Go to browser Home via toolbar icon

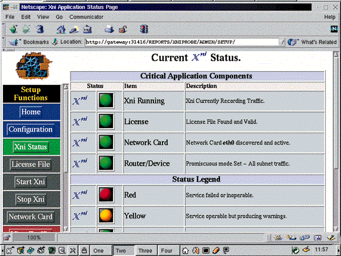pos(61,28)
